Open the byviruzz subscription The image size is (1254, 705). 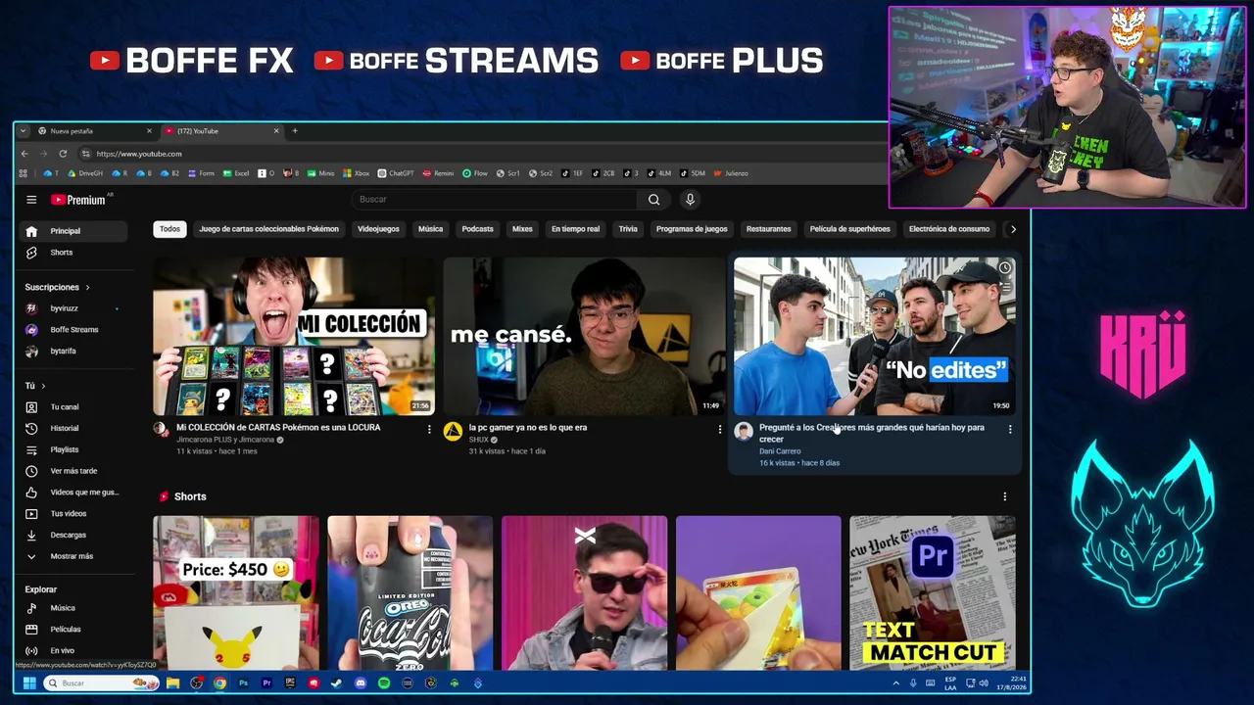pos(73,308)
